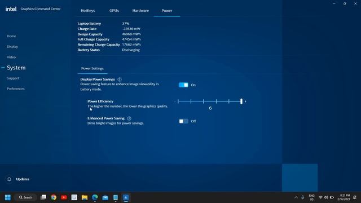Enable the Enhanced Power Saving toggle
The image size is (361, 203).
click(183, 121)
